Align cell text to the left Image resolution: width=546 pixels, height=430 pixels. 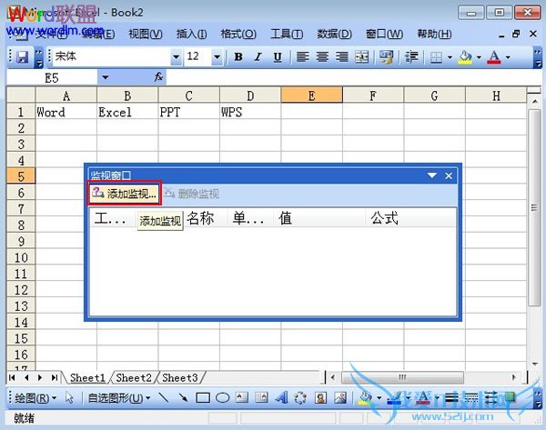click(303, 56)
